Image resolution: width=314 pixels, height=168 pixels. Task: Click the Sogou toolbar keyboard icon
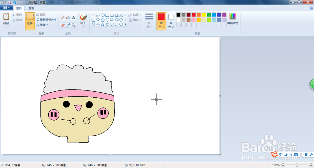coord(296,155)
